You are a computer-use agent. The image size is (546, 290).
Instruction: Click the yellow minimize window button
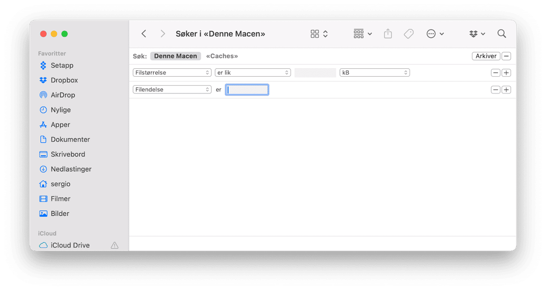pyautogui.click(x=54, y=34)
